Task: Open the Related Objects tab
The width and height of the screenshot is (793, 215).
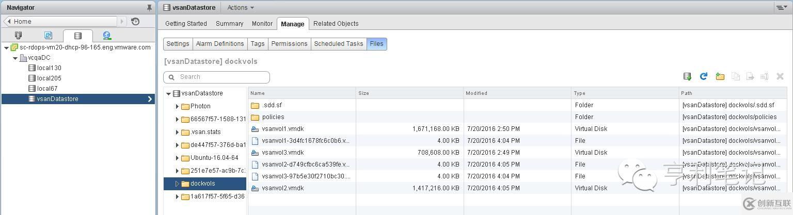Action: 336,24
